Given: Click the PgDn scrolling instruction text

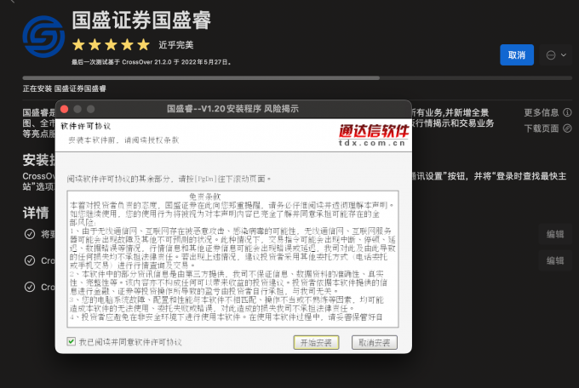Looking at the screenshot, I should pos(169,179).
